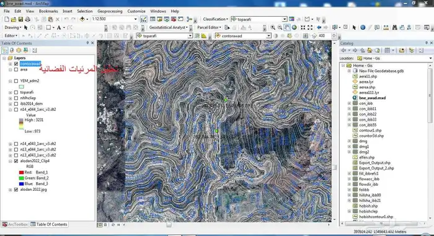Switch to List By Drawing Order
434x236 pixels.
pyautogui.click(x=5, y=50)
